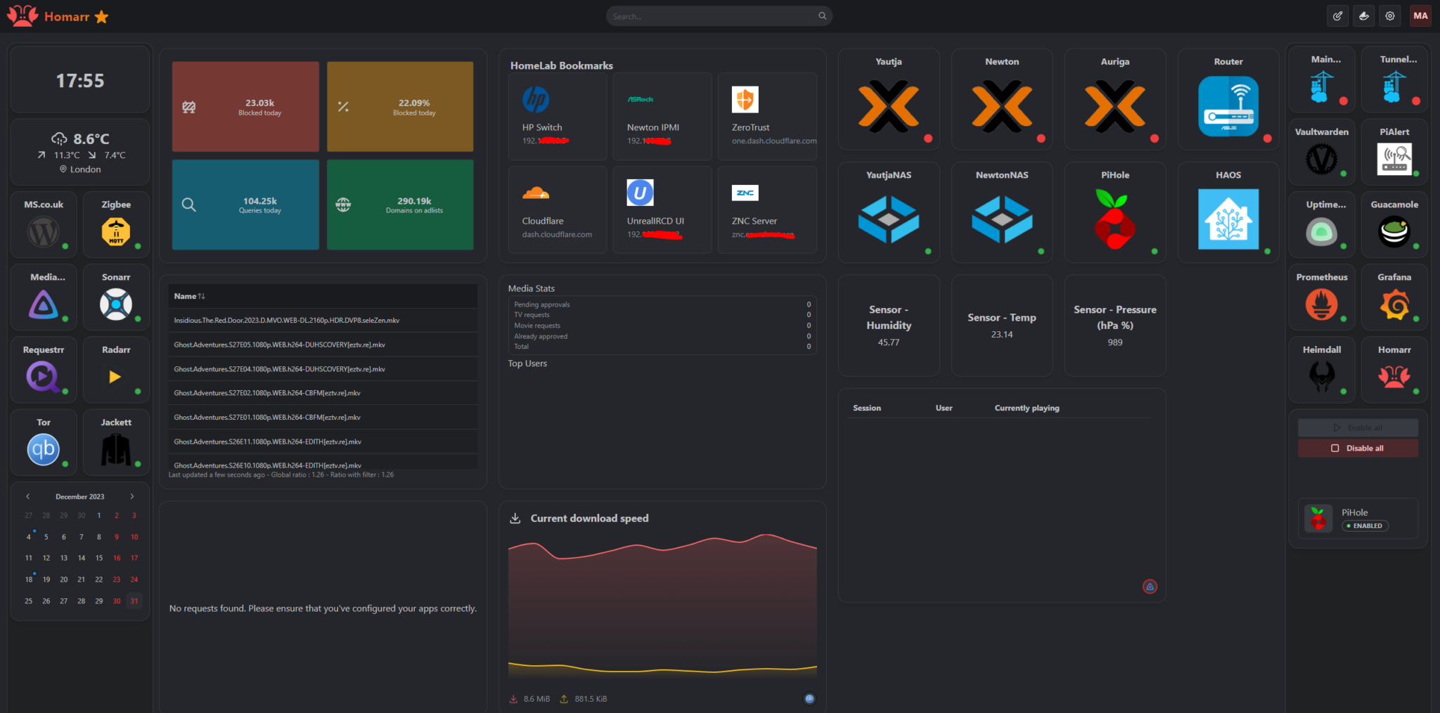Open the Docker icon in the top bar
Screen dimensions: 1440x713
1363,15
